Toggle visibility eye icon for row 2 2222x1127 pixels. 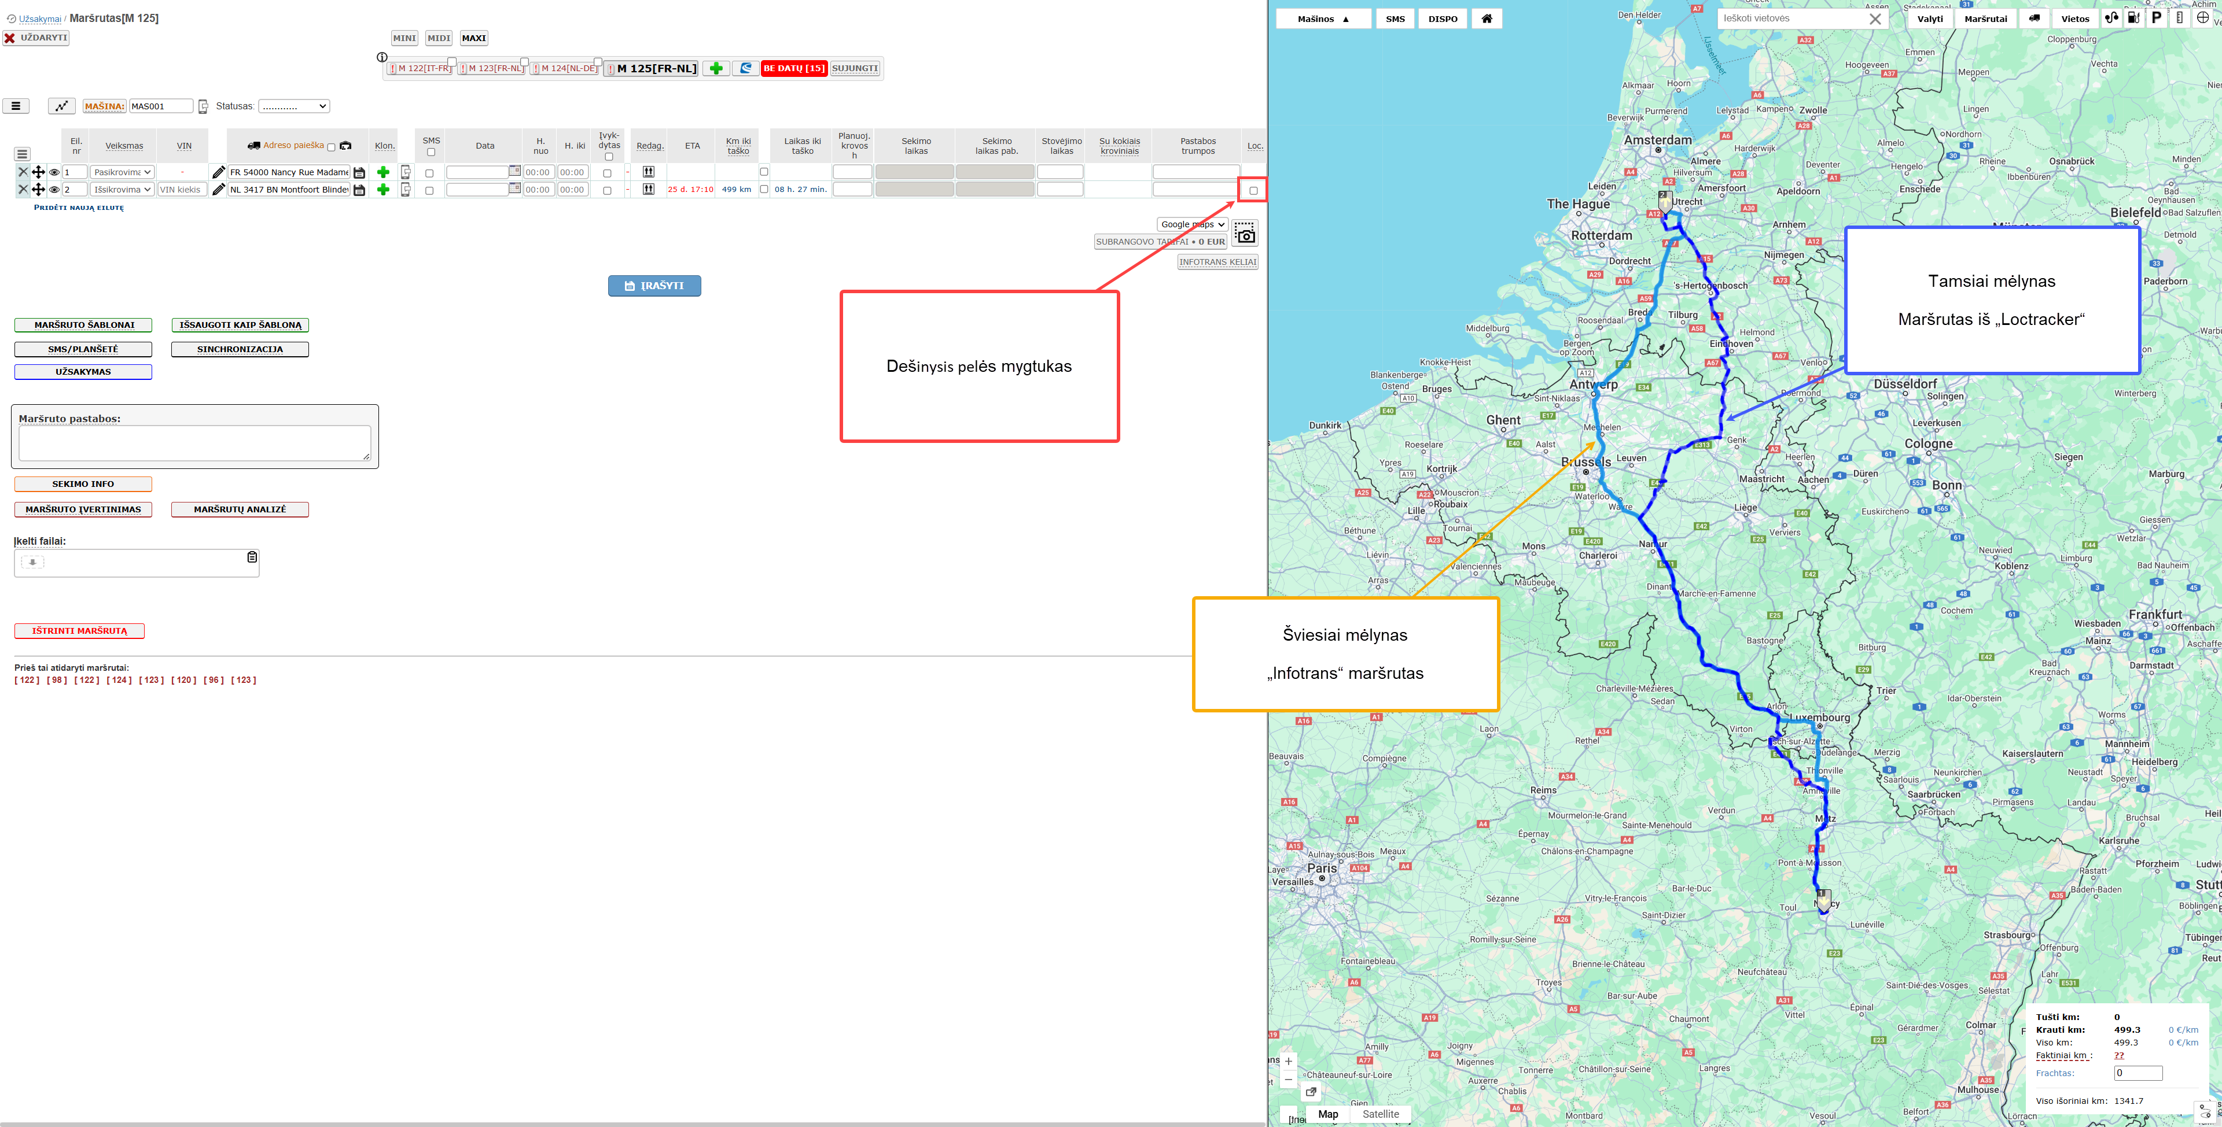pos(54,190)
